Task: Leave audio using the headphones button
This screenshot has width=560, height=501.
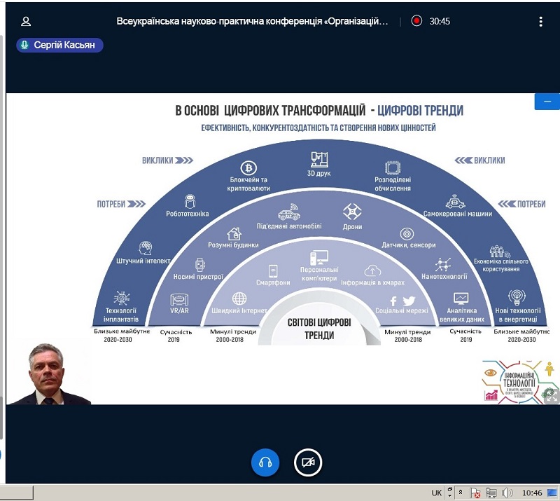Action: [x=265, y=462]
